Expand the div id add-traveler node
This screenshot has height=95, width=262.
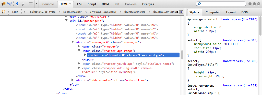[x=73, y=80]
